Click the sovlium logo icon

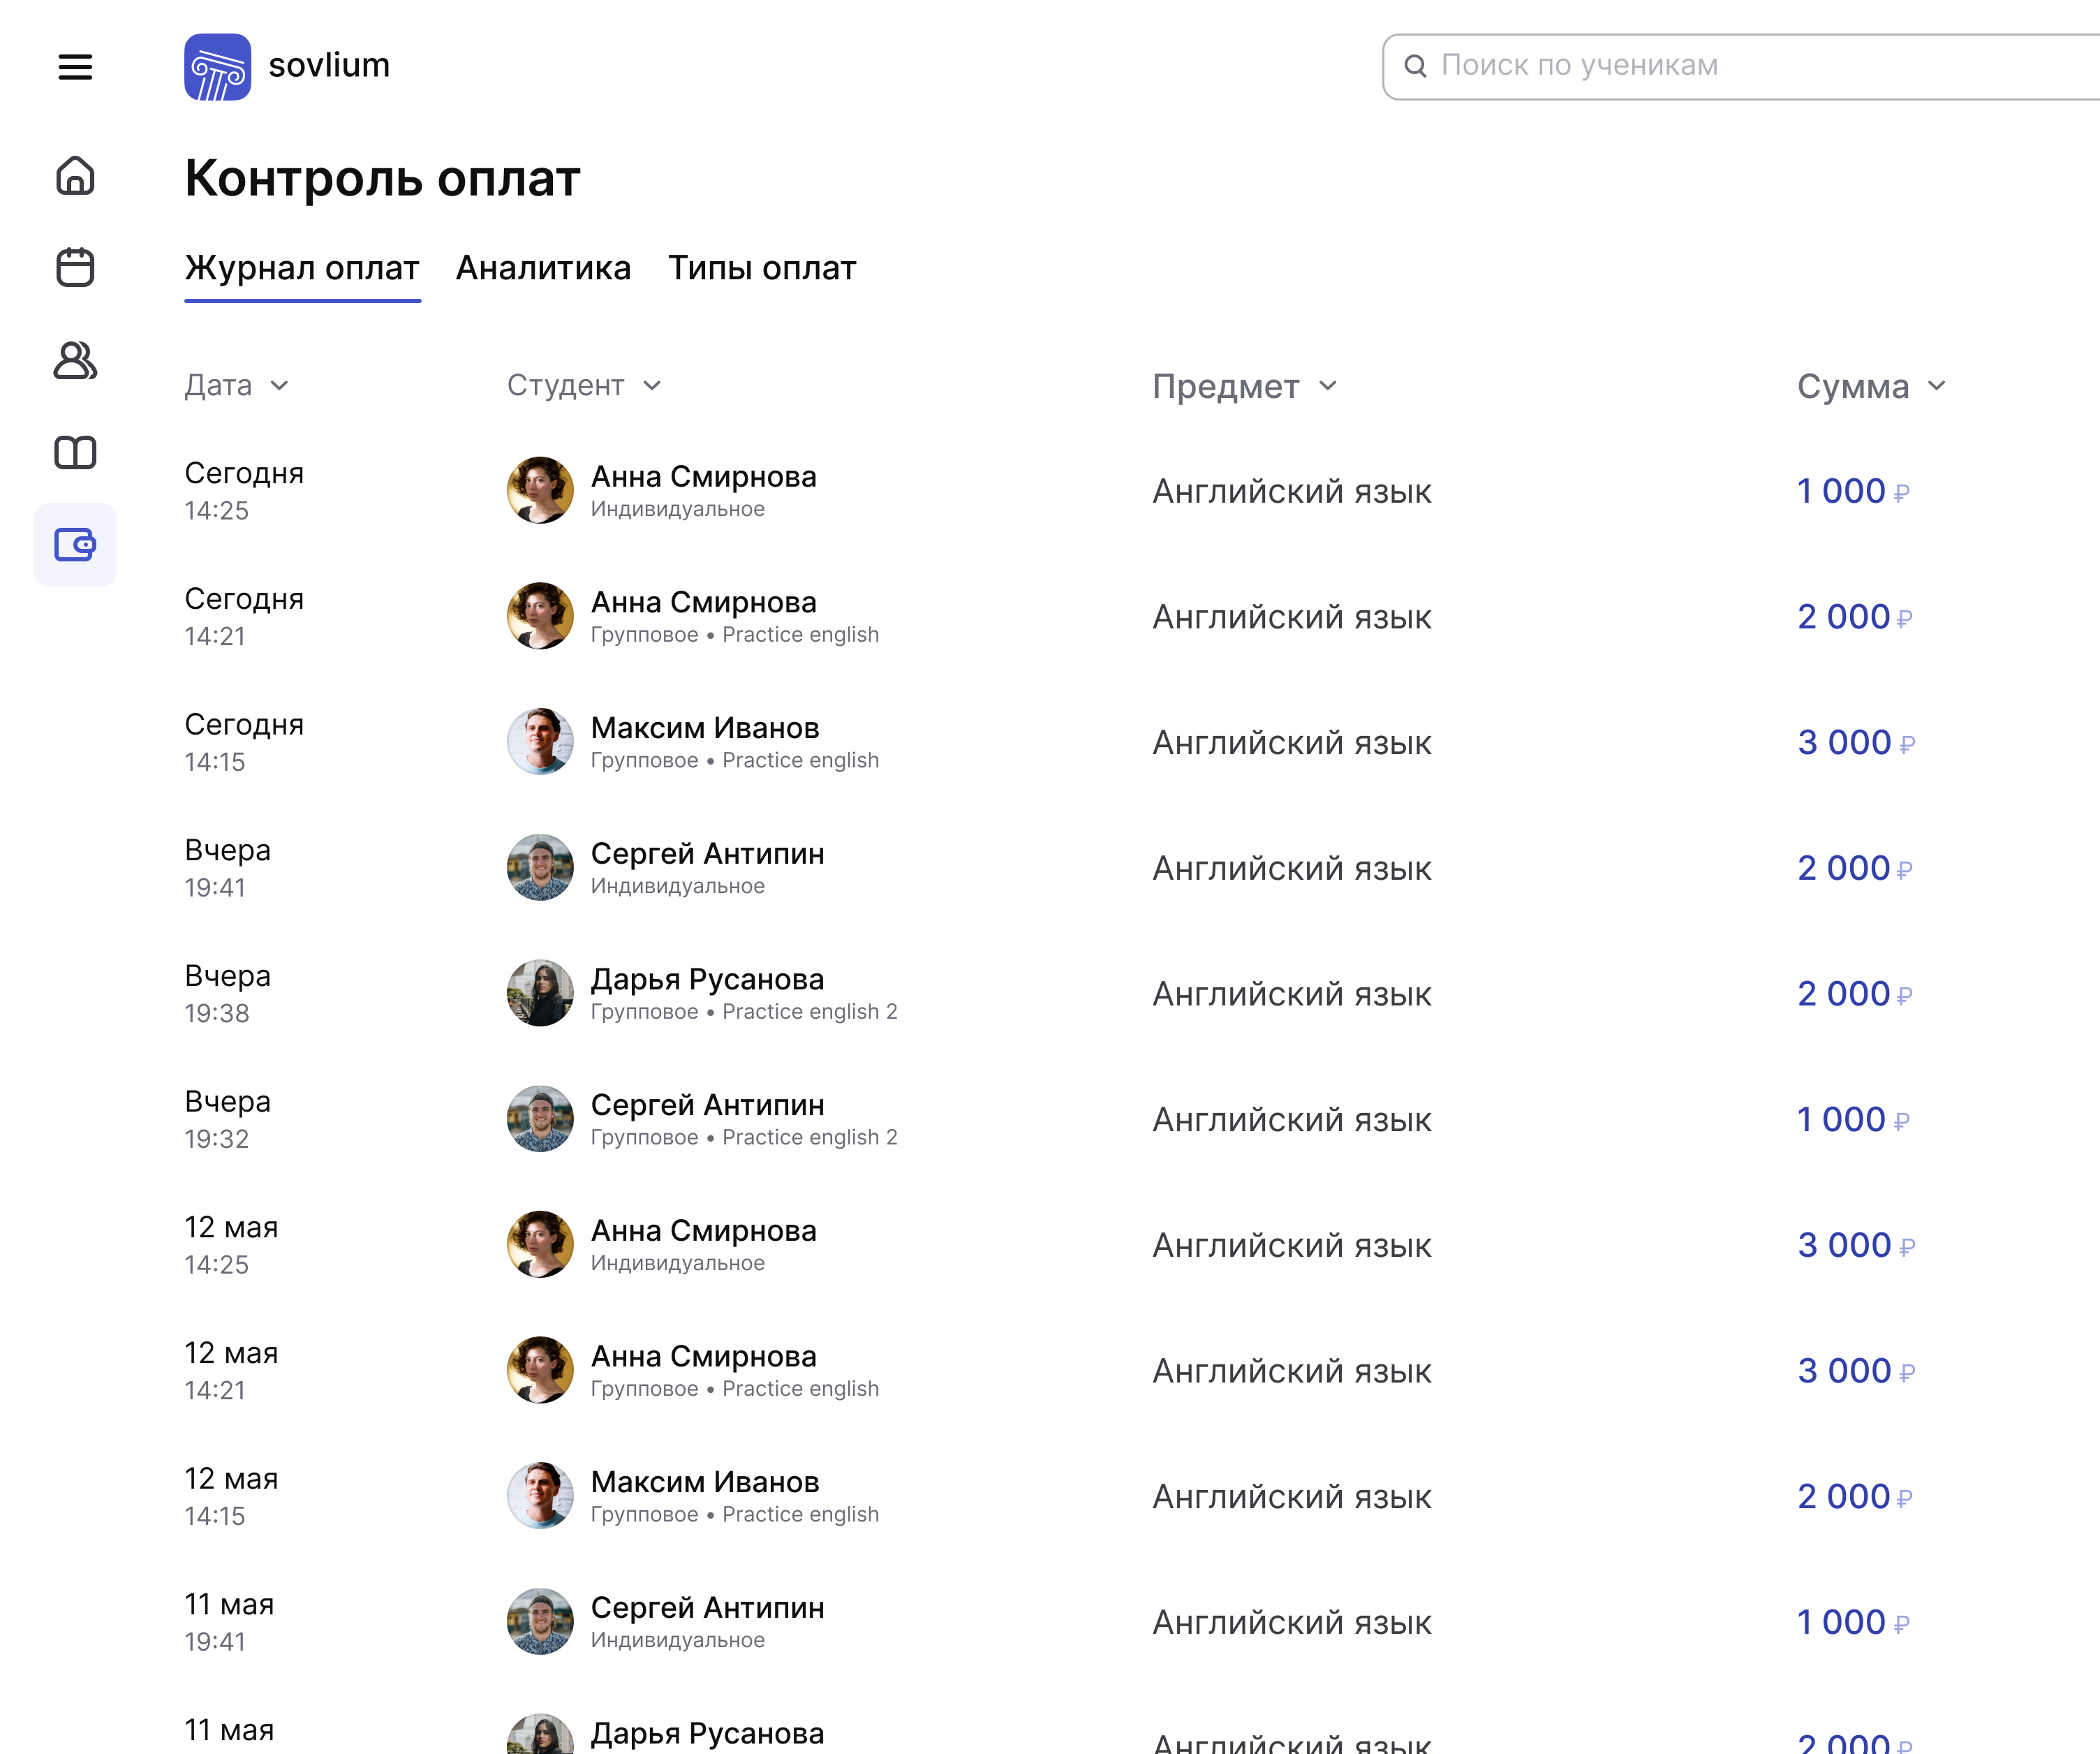pos(217,67)
